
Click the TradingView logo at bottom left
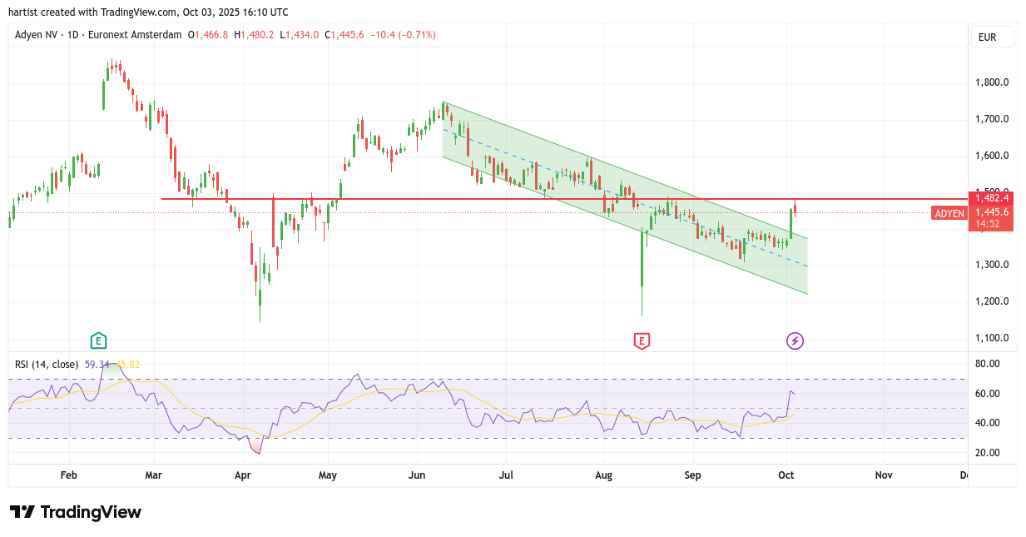[x=76, y=512]
